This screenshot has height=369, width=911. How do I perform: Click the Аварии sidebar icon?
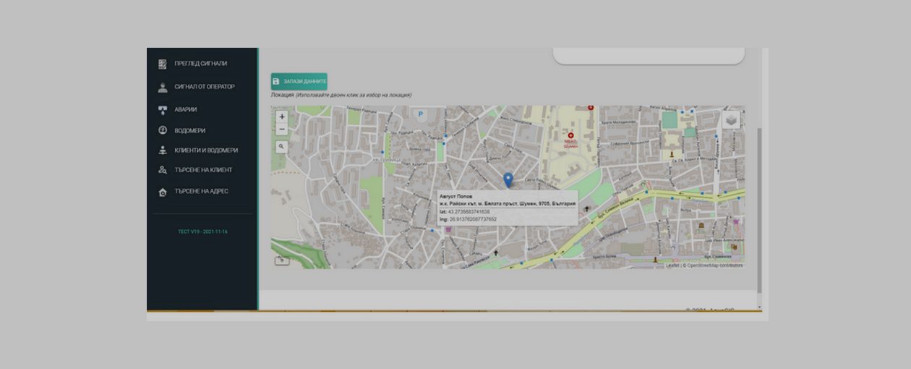coord(163,110)
